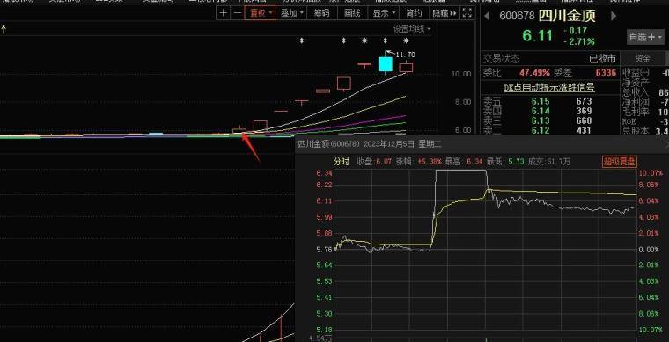The height and width of the screenshot is (342, 669).
Task: Toggle the 筹码 chip distribution view
Action: [322, 13]
